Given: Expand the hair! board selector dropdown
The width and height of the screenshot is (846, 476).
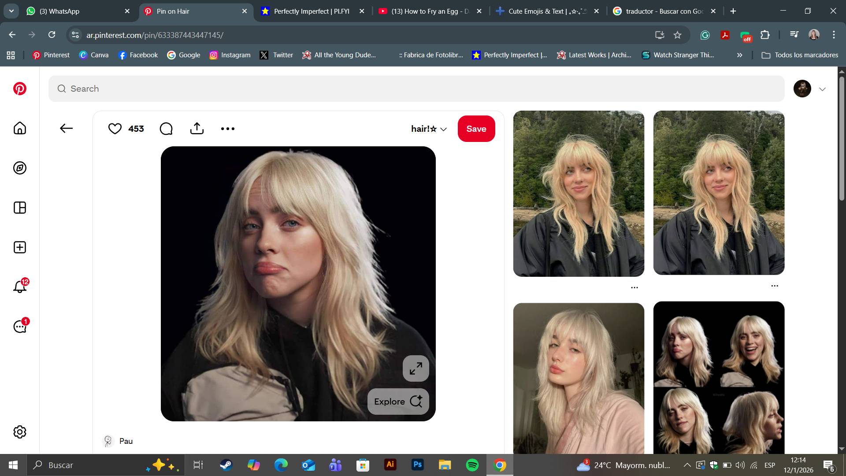Looking at the screenshot, I should [x=429, y=129].
